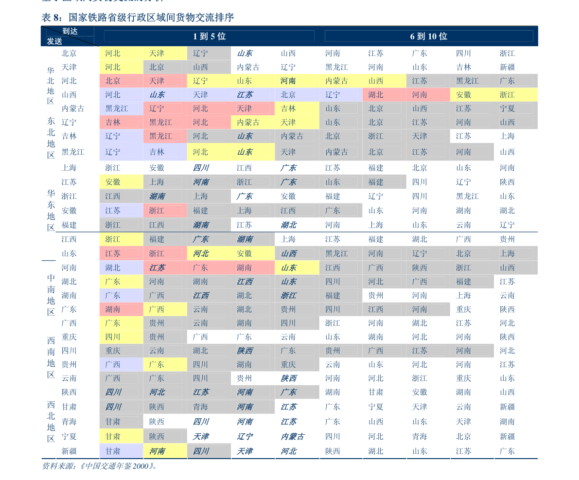Click the 西北地区 region label

pos(51,421)
